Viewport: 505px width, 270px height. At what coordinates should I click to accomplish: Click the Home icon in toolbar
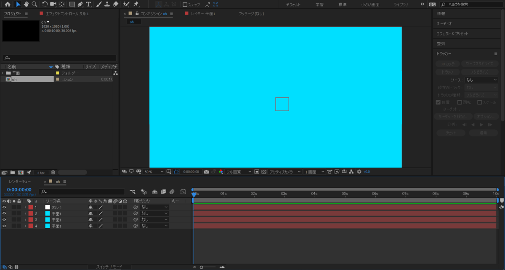pos(8,4)
